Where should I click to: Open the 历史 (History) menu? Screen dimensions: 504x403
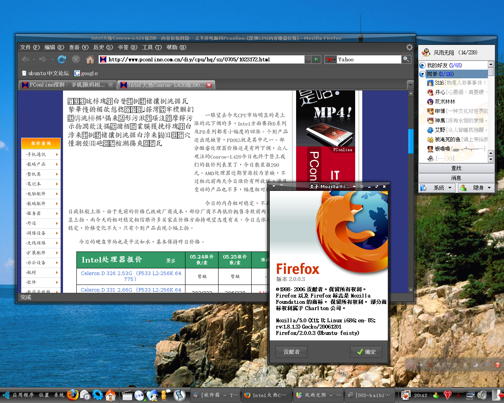(x=103, y=47)
